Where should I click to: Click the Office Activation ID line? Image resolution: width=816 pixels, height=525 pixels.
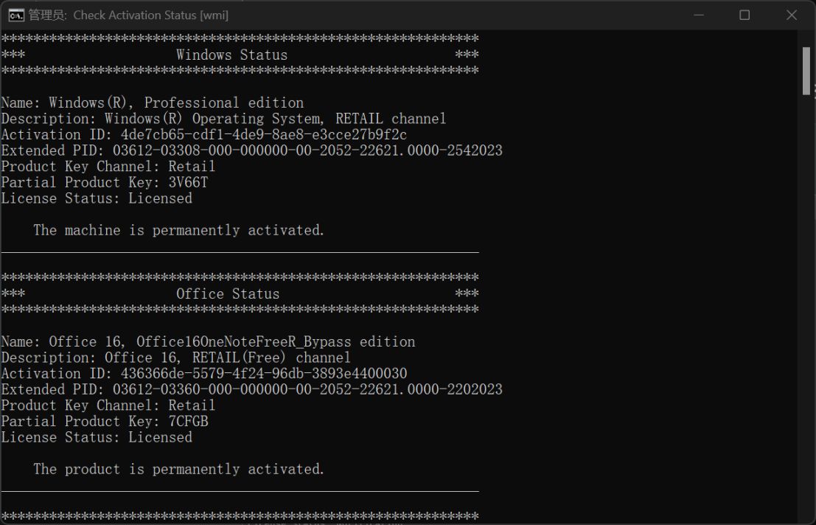pos(204,373)
